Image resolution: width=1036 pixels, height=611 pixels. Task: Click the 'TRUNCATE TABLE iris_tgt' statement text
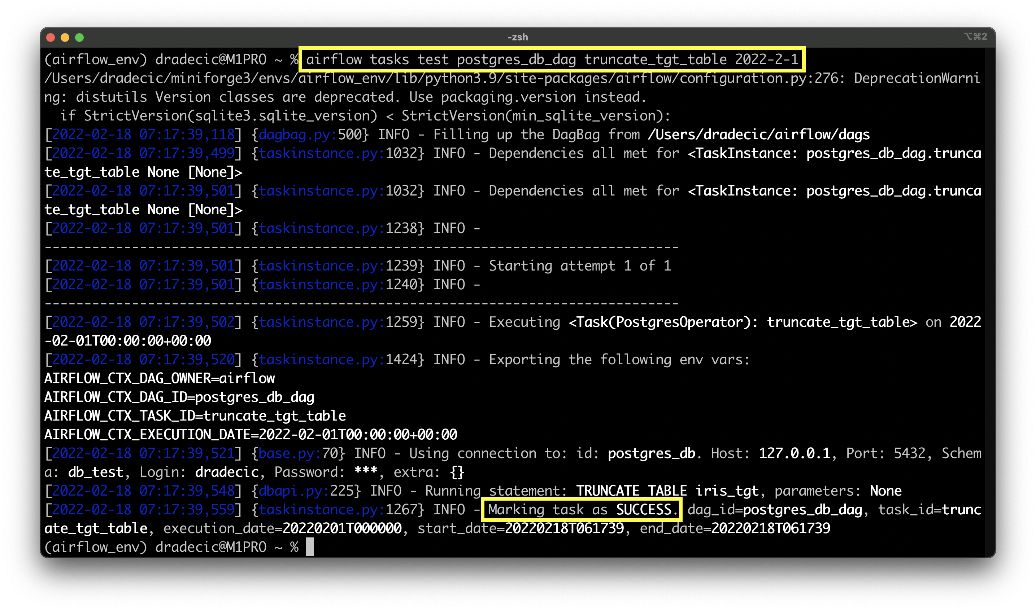coord(667,491)
